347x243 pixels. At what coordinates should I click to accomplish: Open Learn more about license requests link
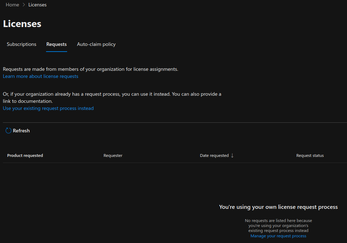tap(40, 76)
